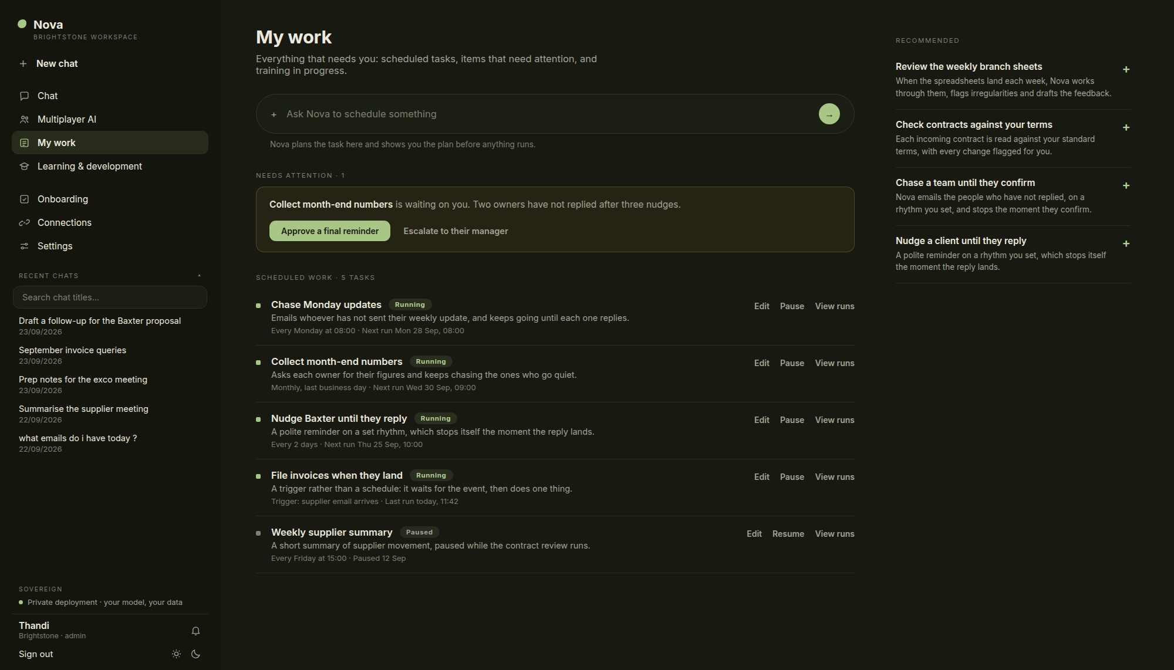Sign out of the workspace
The width and height of the screenshot is (1174, 670).
pos(36,654)
